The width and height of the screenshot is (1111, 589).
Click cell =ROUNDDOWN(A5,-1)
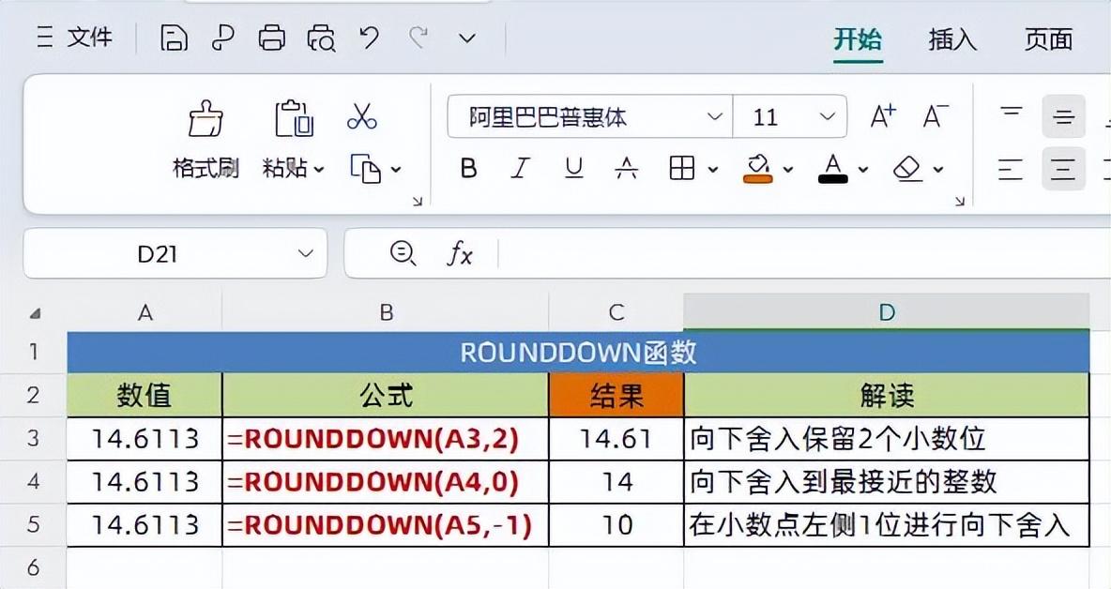386,525
